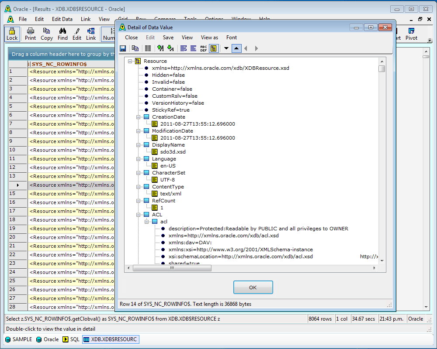Click scroll-down arrow of tree view

pos(382,261)
